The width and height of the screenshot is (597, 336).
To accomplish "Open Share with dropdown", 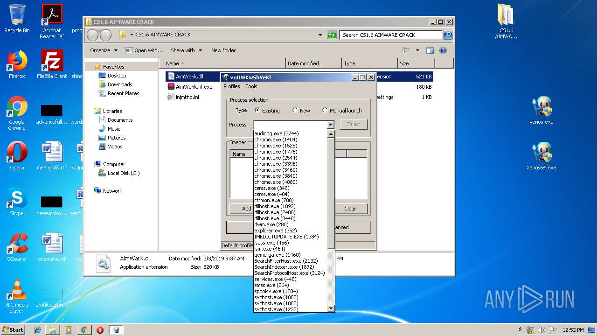I will coord(186,50).
